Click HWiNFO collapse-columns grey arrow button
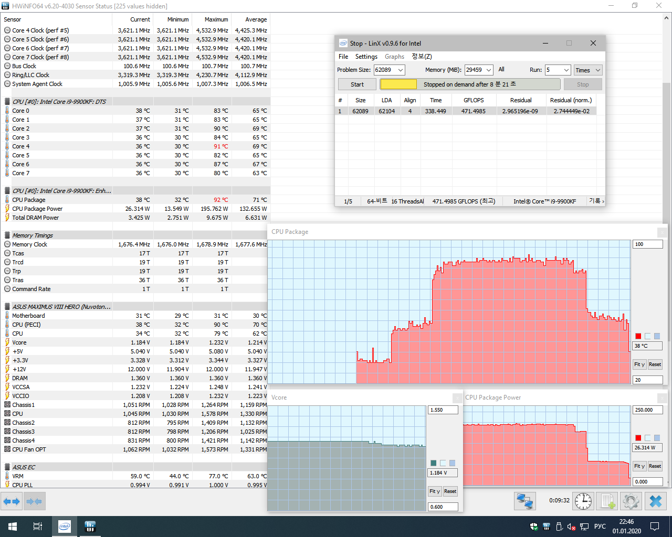Image resolution: width=672 pixels, height=537 pixels. [34, 501]
